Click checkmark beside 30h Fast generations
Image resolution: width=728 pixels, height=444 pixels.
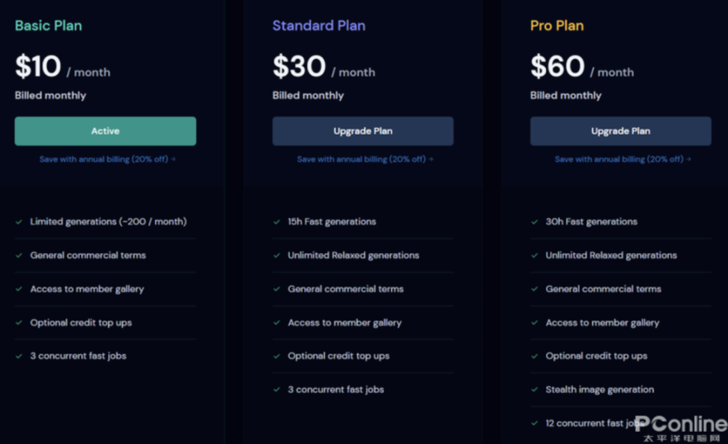coord(535,222)
